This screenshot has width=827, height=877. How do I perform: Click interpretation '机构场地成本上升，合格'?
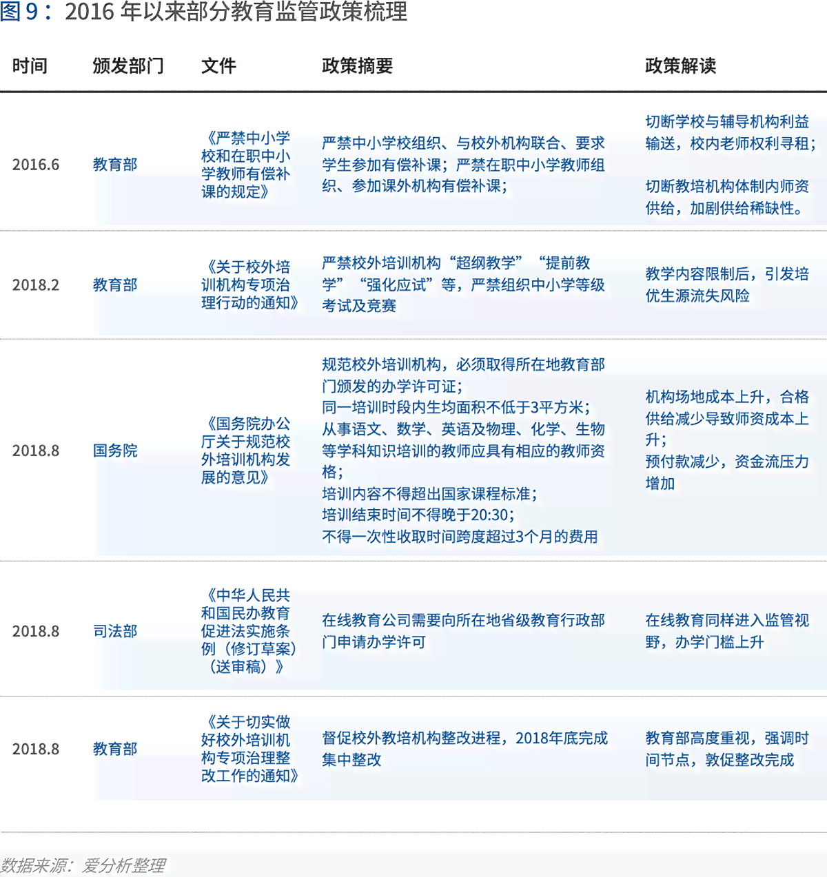point(727,397)
